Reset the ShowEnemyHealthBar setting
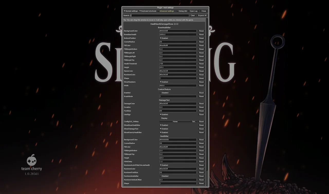Screen dimensions: 329x194 click(202, 132)
